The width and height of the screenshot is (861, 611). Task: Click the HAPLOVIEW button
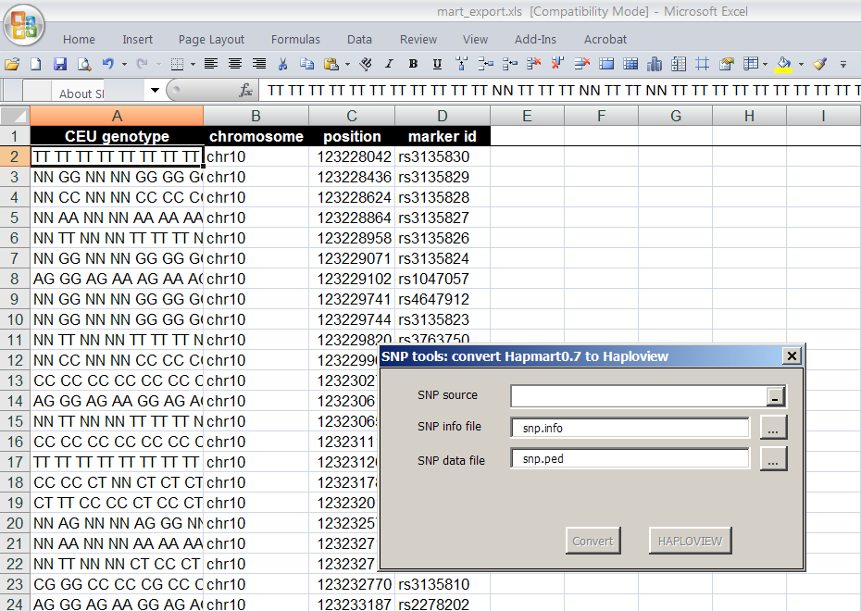click(691, 541)
